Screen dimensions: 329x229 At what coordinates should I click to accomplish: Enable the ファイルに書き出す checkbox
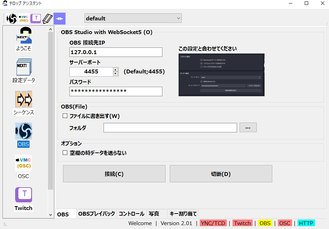[65, 116]
